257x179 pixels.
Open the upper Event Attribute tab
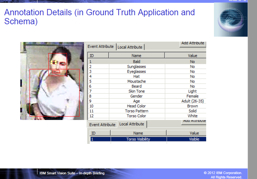tap(100, 47)
